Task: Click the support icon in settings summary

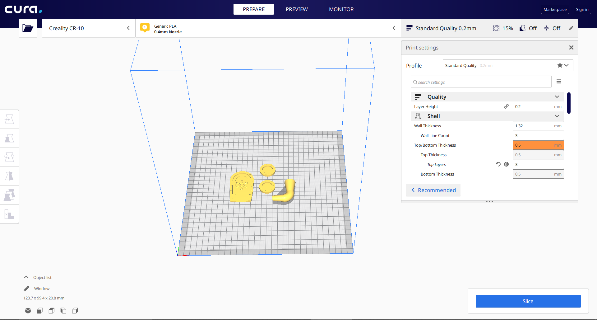Action: [x=523, y=28]
